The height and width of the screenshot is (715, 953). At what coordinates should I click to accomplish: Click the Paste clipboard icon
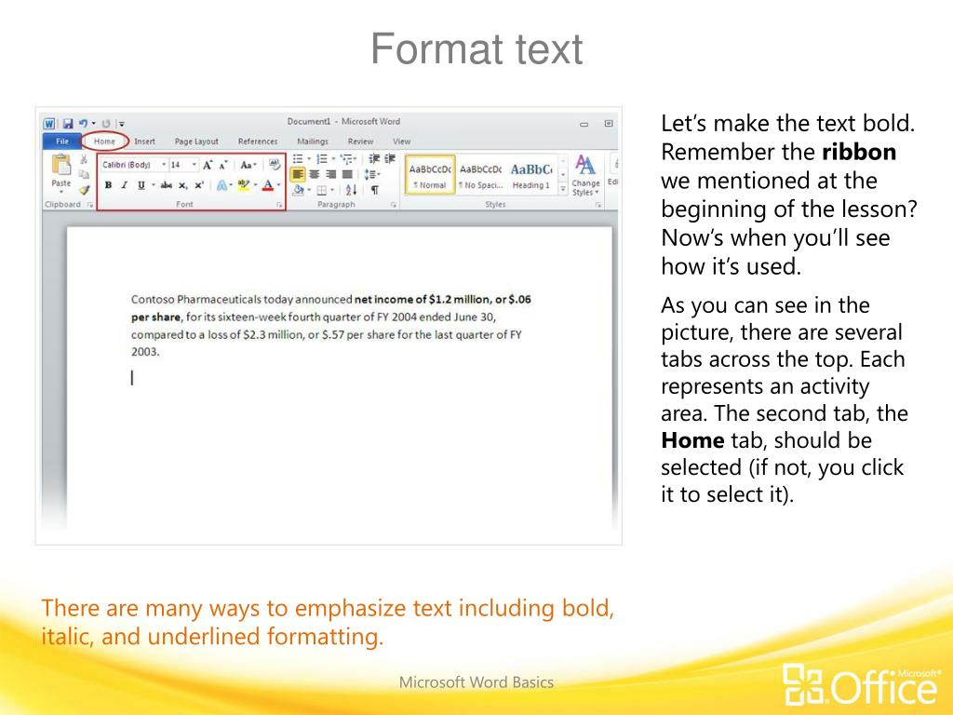[60, 166]
